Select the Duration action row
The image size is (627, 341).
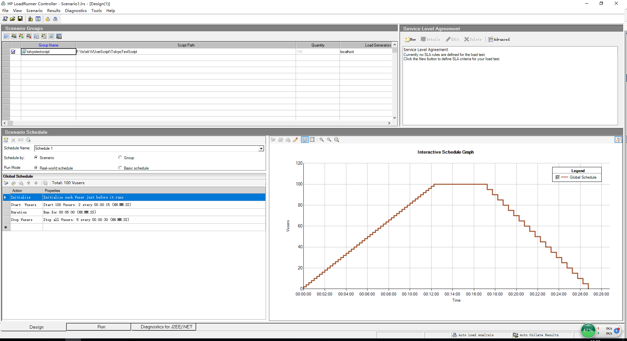(x=134, y=212)
